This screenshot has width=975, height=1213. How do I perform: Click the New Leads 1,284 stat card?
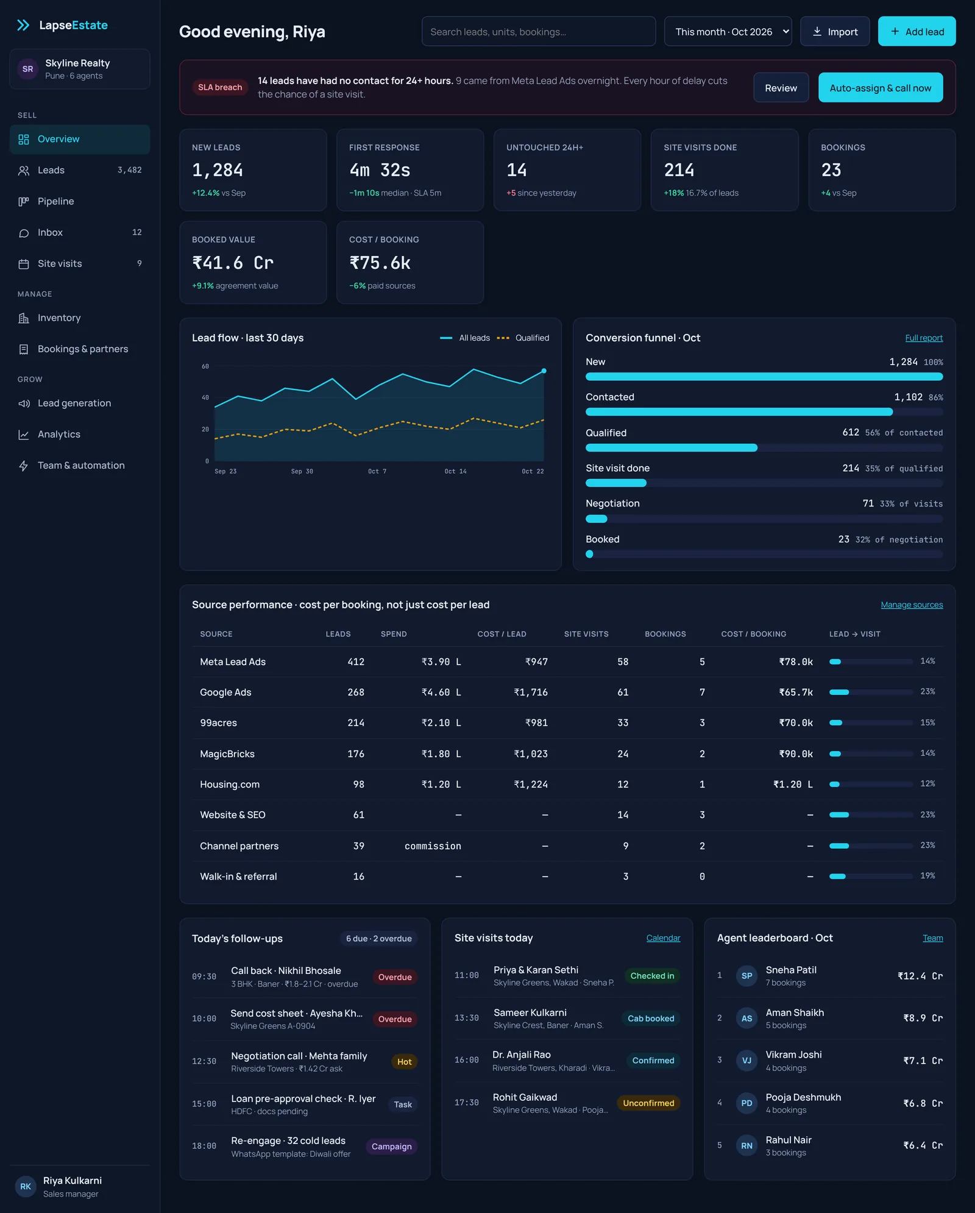[253, 170]
